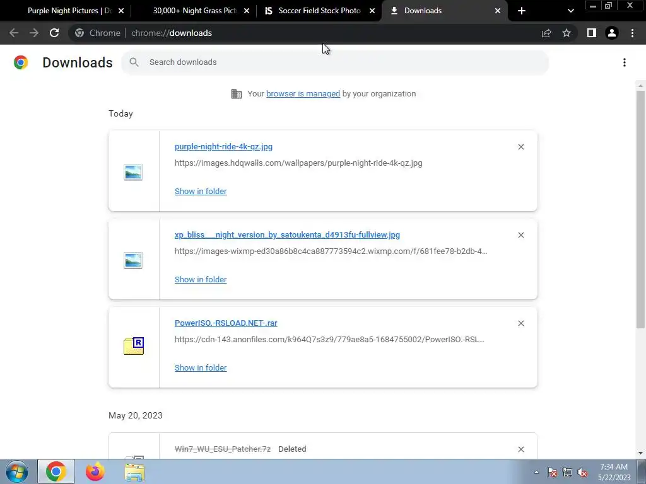Click the image file icon for purple-night-ride
The image size is (646, 484).
[133, 172]
